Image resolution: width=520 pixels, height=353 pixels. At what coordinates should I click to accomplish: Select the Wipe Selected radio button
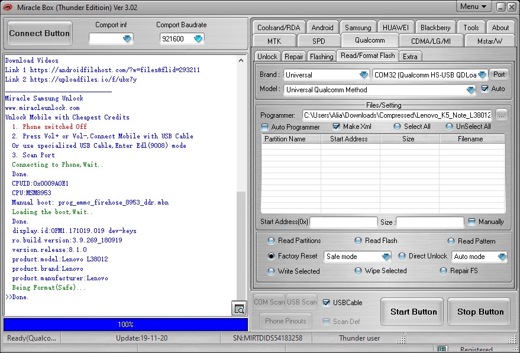pyautogui.click(x=358, y=271)
